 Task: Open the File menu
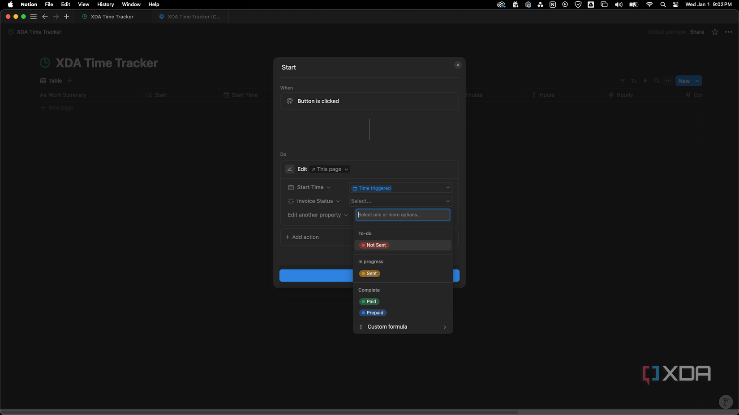(x=49, y=4)
